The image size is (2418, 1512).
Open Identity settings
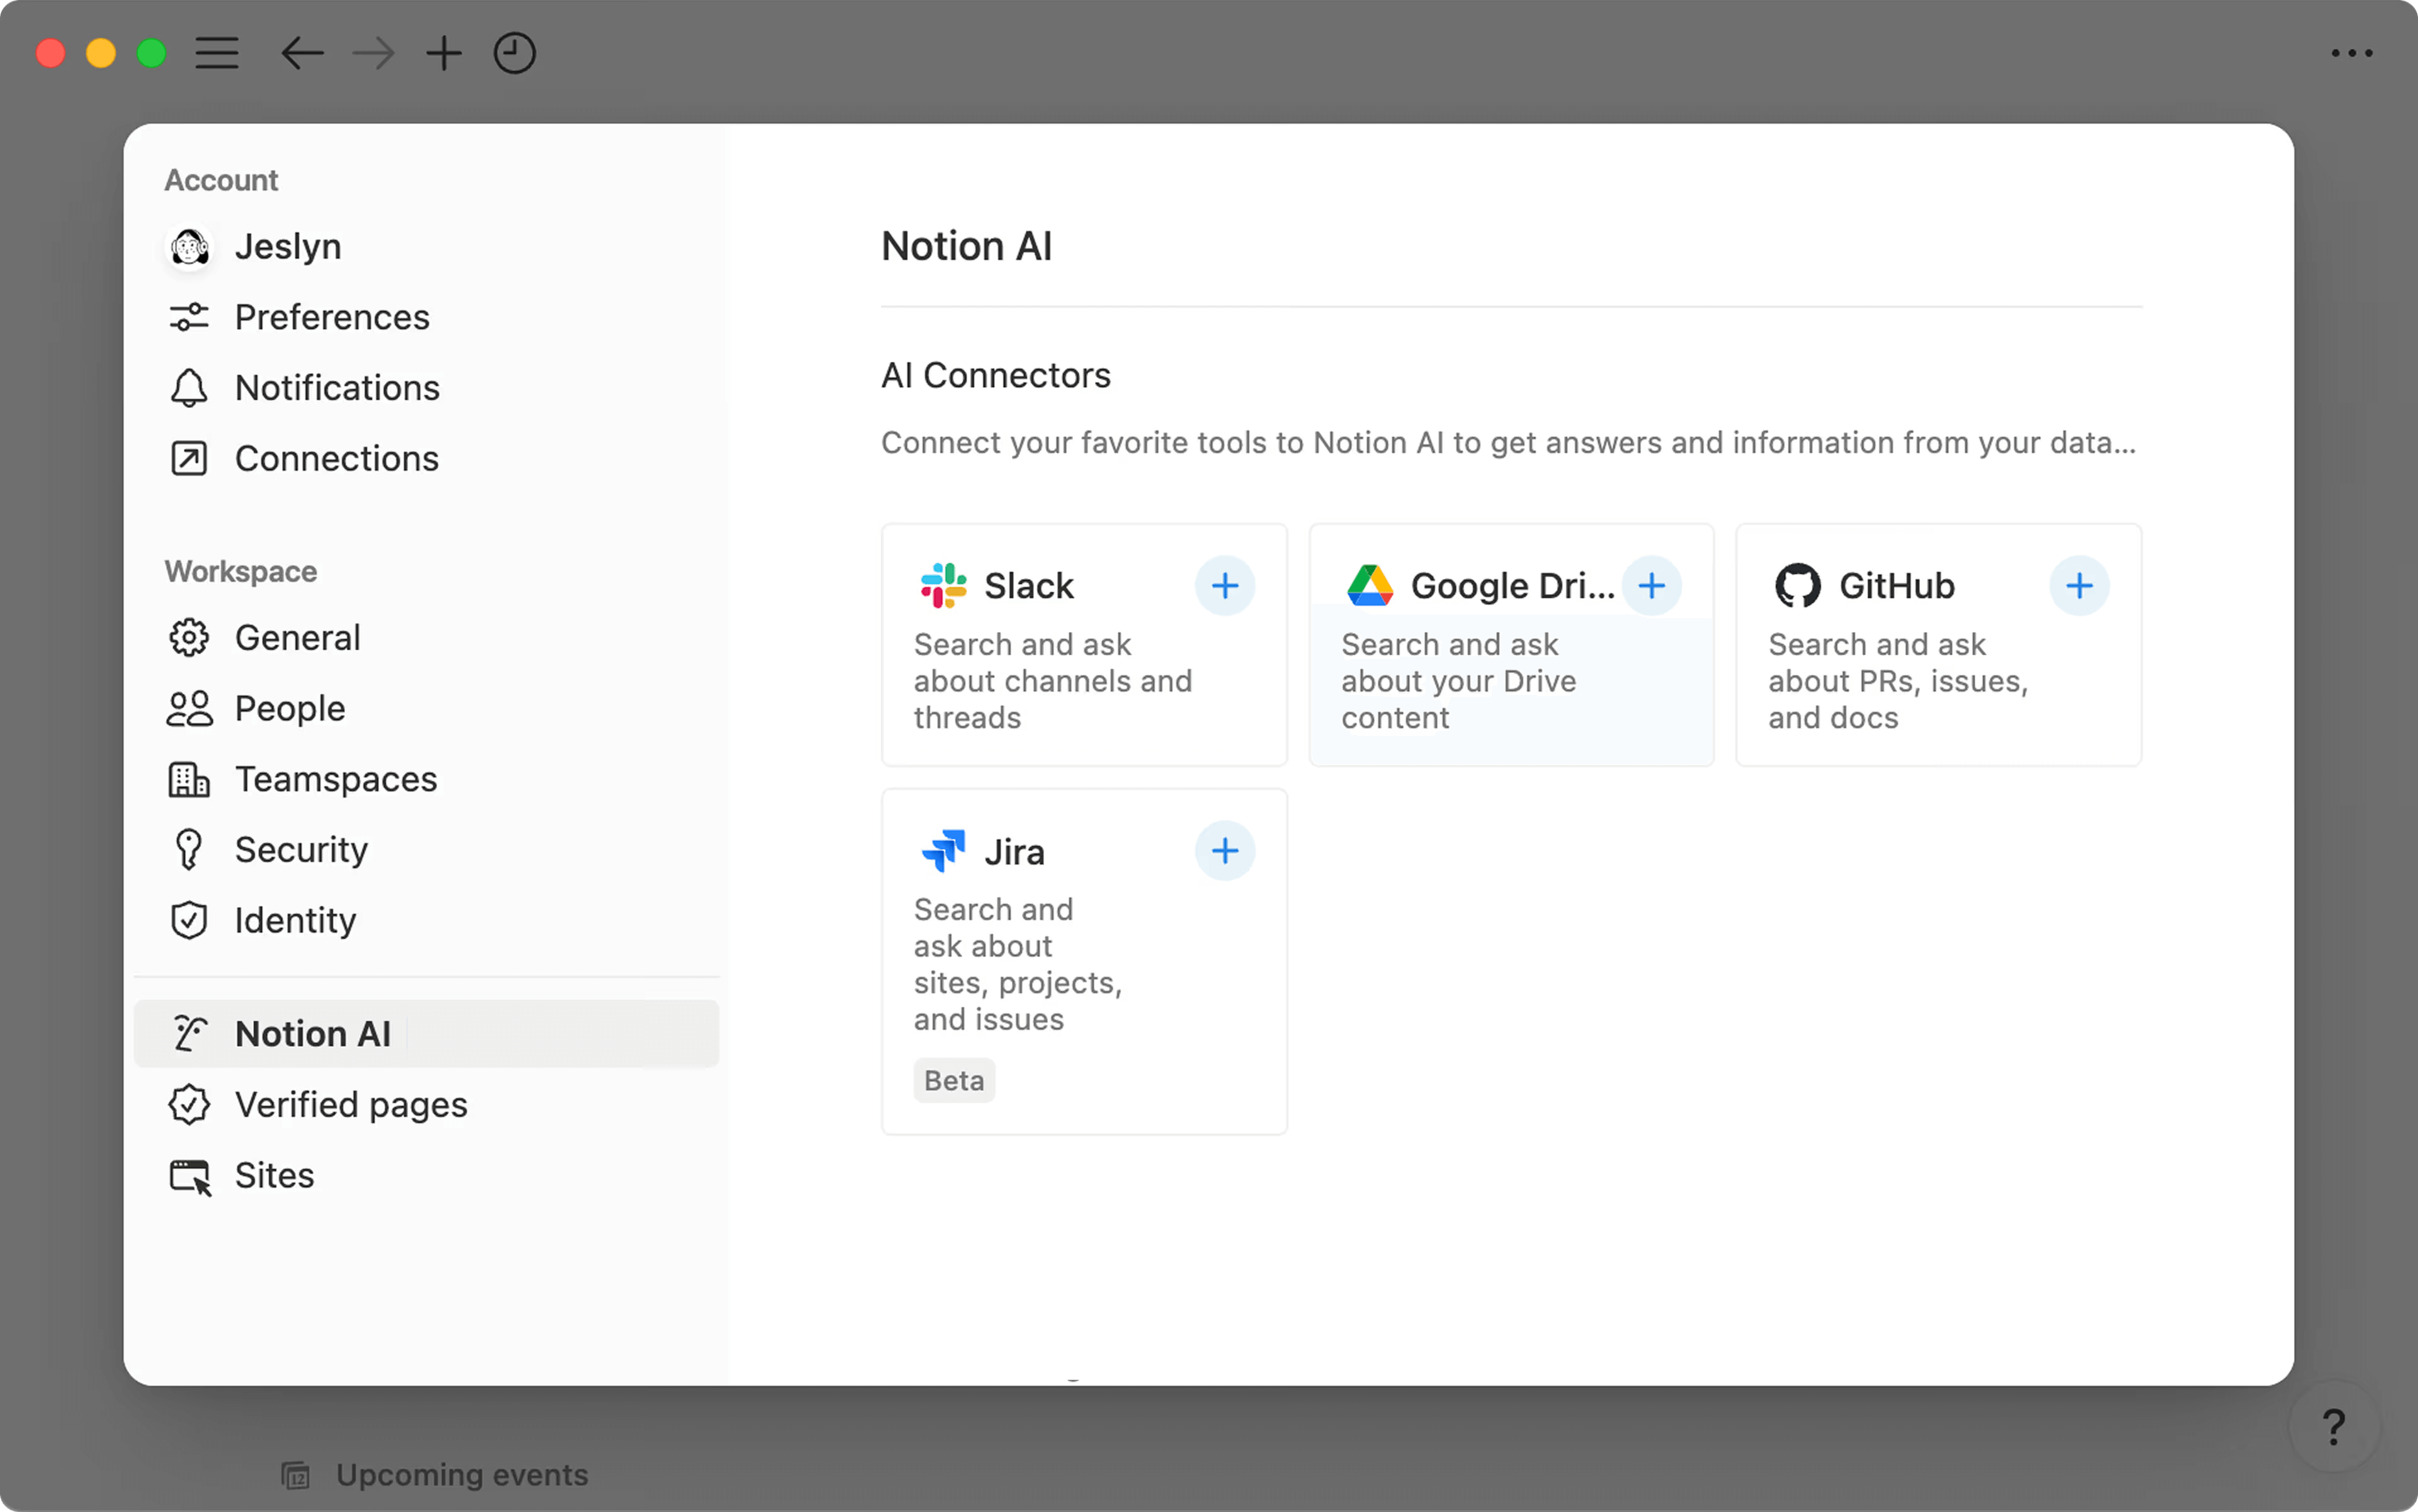tap(295, 920)
